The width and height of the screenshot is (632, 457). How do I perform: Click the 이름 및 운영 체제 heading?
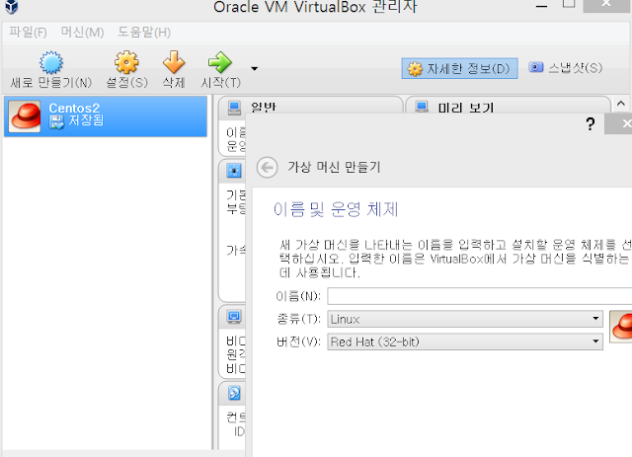[x=336, y=209]
